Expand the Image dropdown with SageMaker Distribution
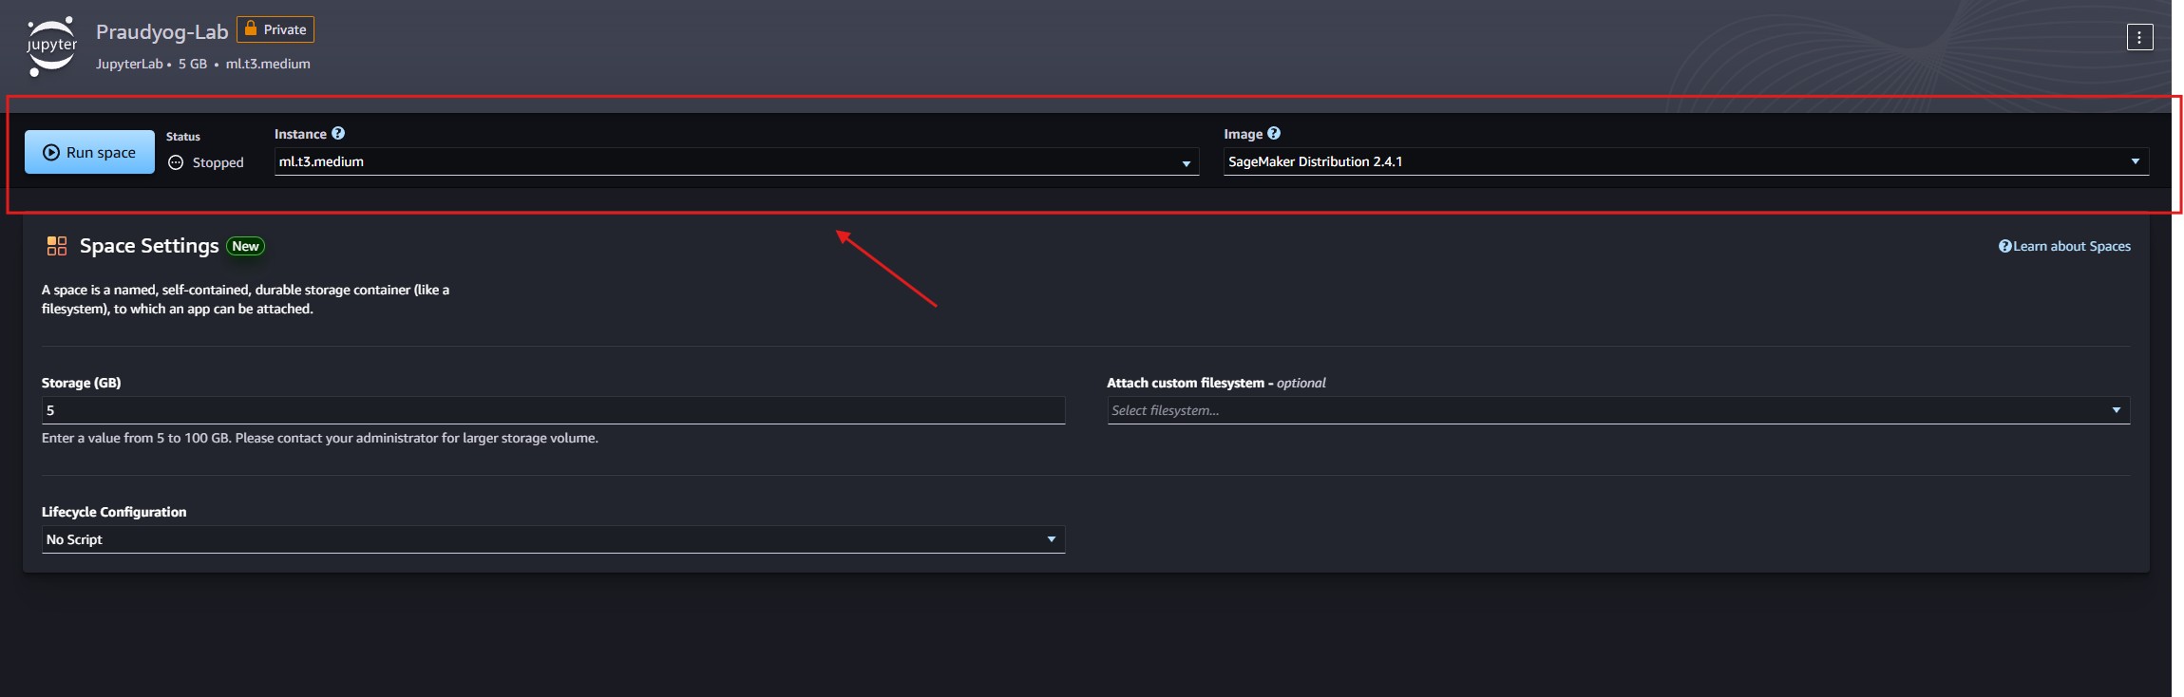Screen dimensions: 2184x697 [1685, 162]
